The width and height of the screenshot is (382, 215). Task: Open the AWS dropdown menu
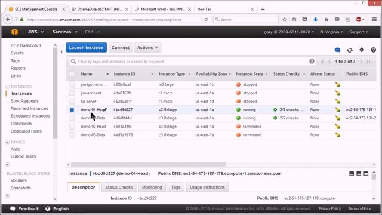pyautogui.click(x=36, y=32)
